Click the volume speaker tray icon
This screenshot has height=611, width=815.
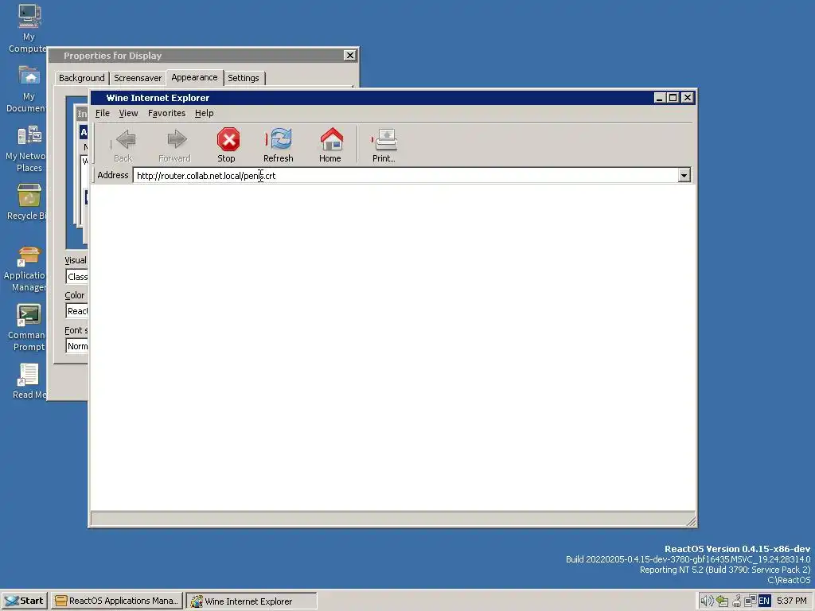click(x=707, y=601)
